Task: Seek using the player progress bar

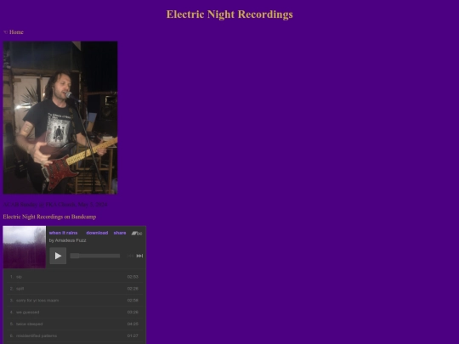Action: pos(95,256)
